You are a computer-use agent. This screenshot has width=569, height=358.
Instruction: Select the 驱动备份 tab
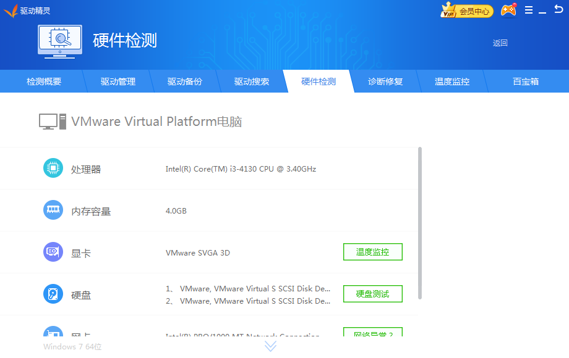[x=185, y=81]
